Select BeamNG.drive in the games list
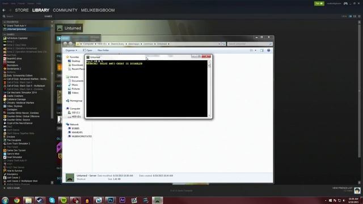Viewport: 363px width, 204px height. point(14,58)
